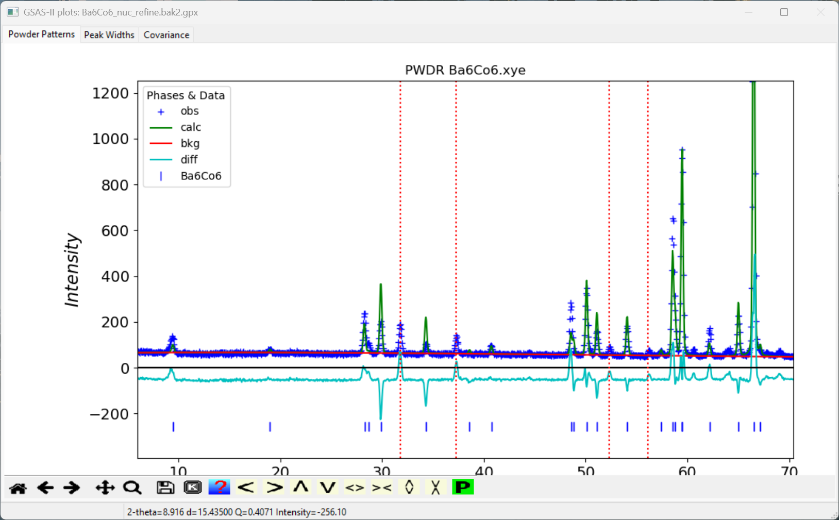Go forward to next plot view

tap(72, 488)
